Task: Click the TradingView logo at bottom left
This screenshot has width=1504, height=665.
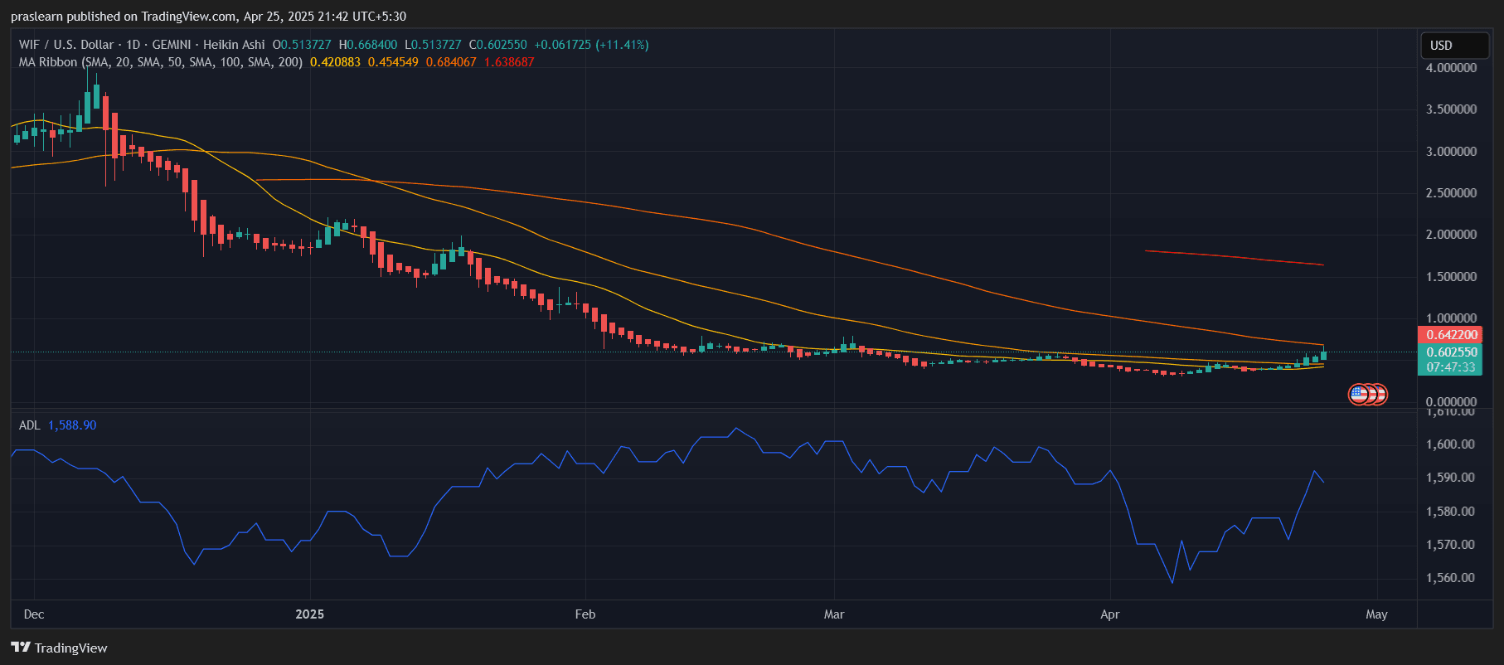Action: [x=59, y=648]
